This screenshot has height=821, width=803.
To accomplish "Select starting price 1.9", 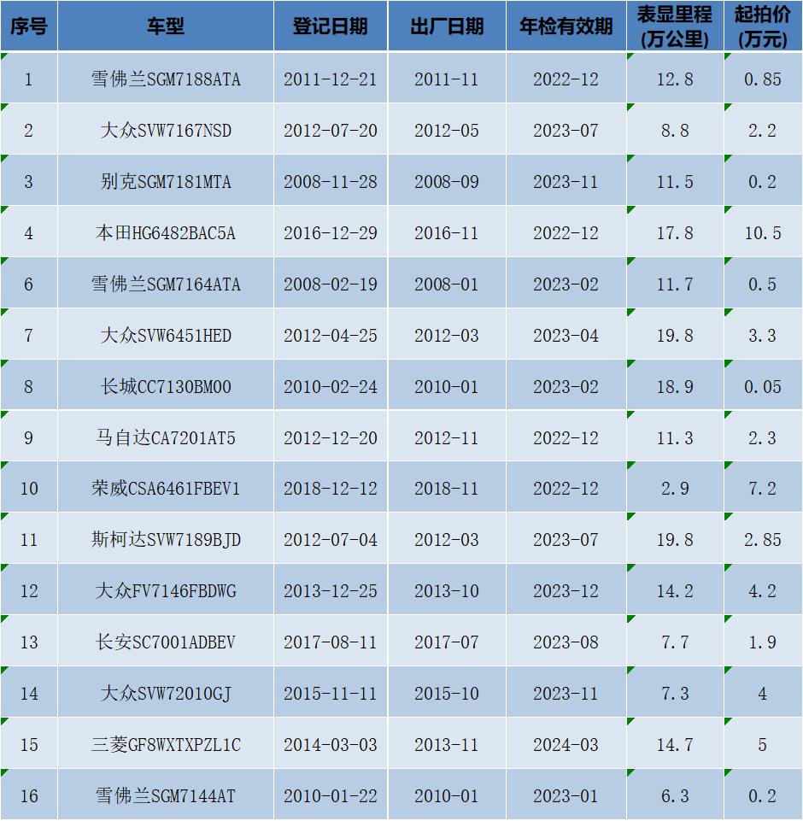I will [x=763, y=642].
